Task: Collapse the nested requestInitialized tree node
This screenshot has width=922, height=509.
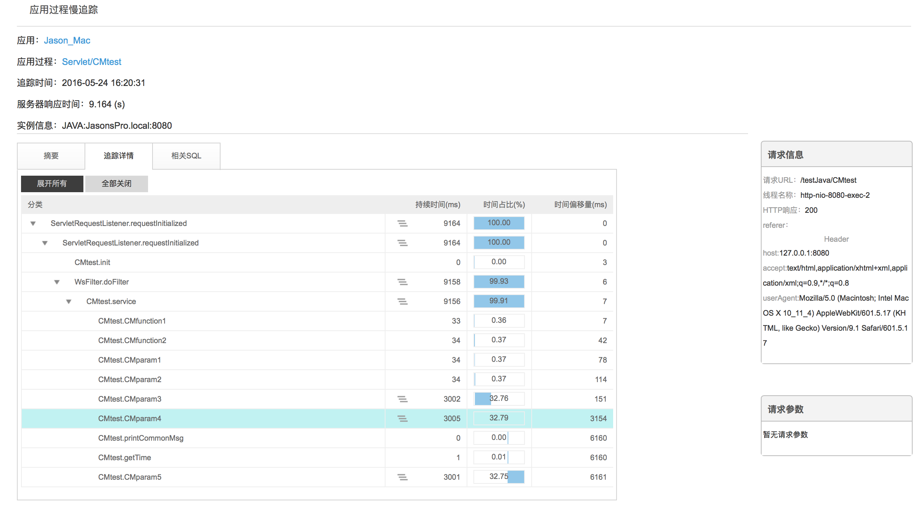Action: (45, 243)
